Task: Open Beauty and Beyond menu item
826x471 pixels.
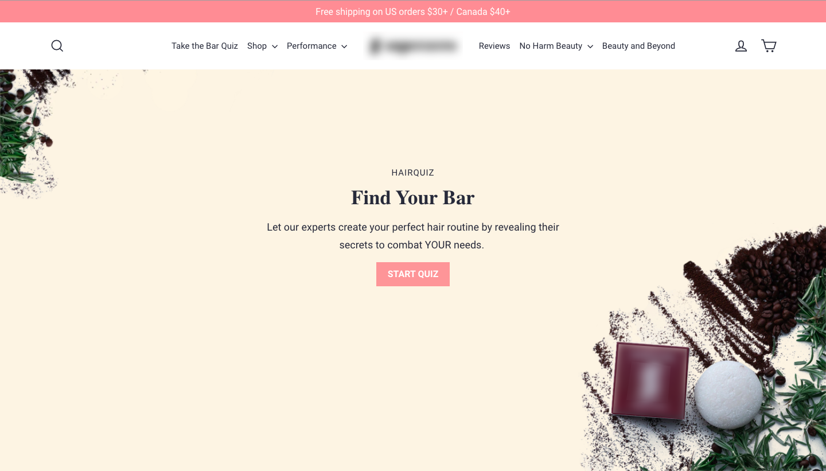Action: coord(638,46)
